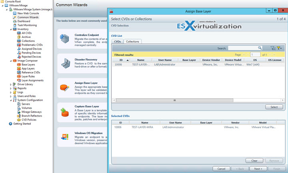
Task: Click the Rejected Devices icon
Action: (19, 57)
